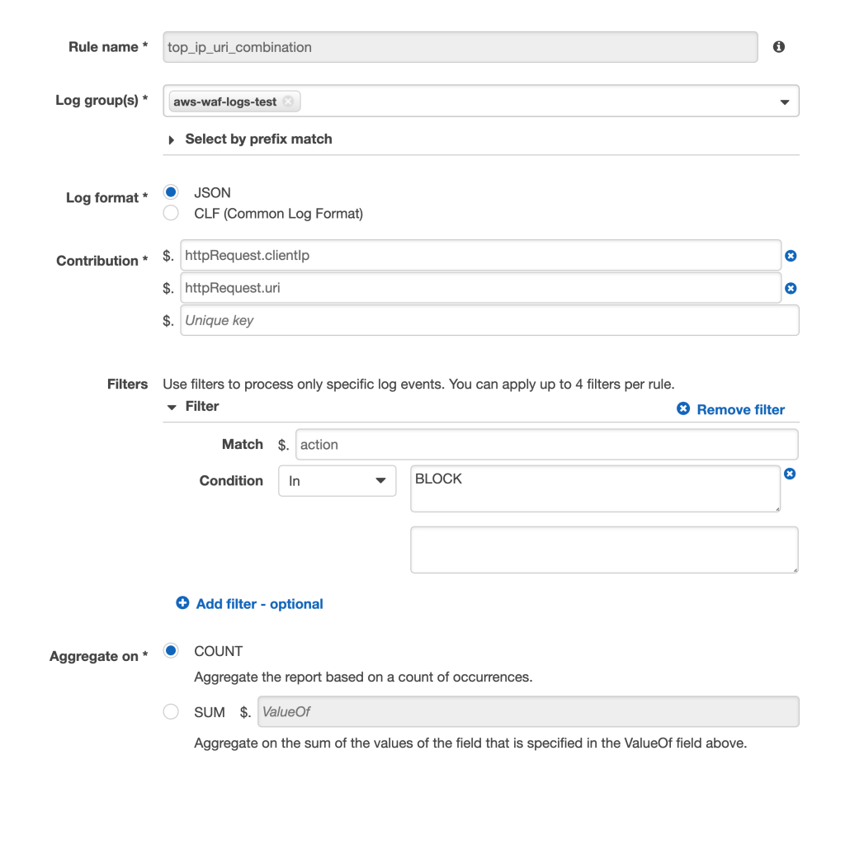Click the blue x on Remove filter

click(682, 408)
